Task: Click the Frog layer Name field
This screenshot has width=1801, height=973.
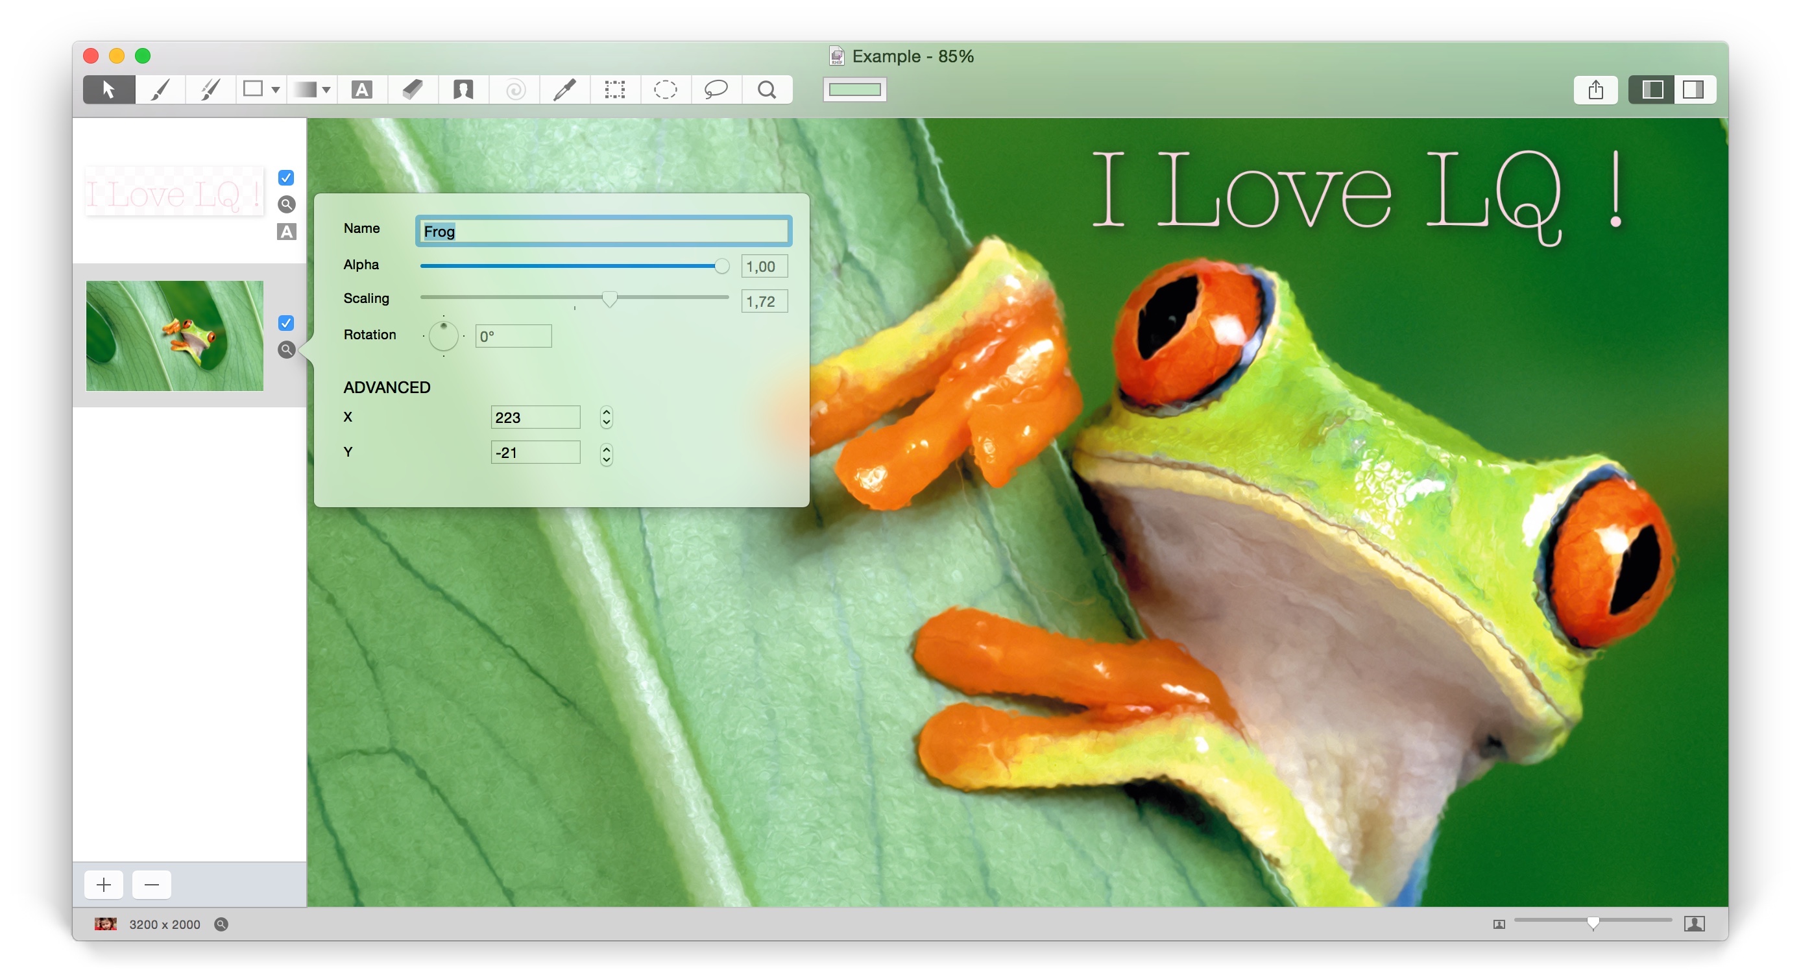Action: (x=603, y=232)
